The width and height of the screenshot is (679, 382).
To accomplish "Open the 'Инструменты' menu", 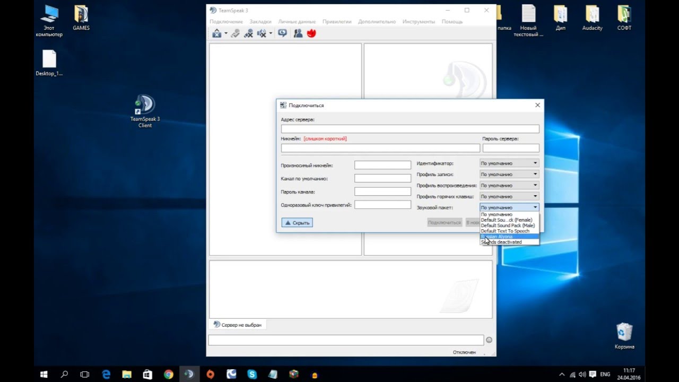I will tap(419, 22).
